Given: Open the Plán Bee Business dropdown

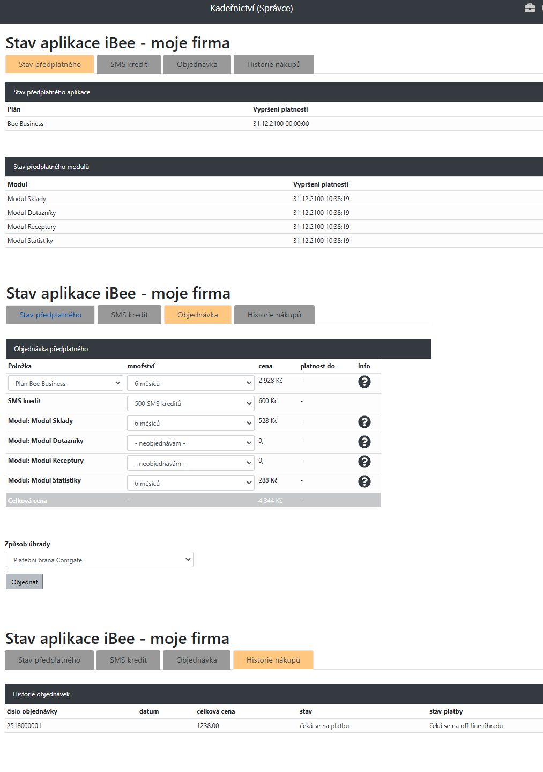Looking at the screenshot, I should pyautogui.click(x=65, y=383).
